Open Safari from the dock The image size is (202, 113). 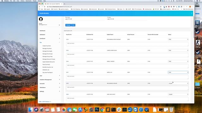141,110
